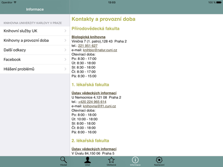Click the 13:03 clock in status bar
Screen dimensions: 223x167
coord(112,2)
